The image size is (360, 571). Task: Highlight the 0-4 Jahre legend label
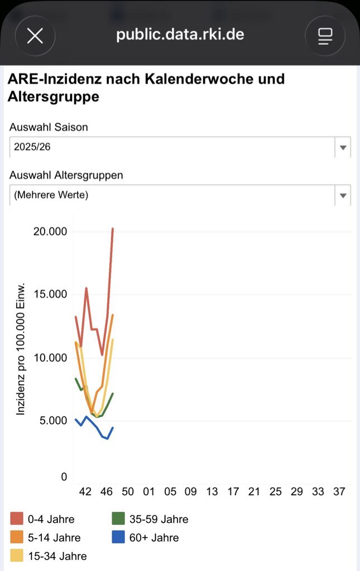click(51, 519)
